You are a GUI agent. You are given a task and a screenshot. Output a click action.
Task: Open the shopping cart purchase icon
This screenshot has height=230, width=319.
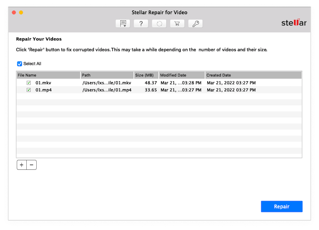point(177,24)
